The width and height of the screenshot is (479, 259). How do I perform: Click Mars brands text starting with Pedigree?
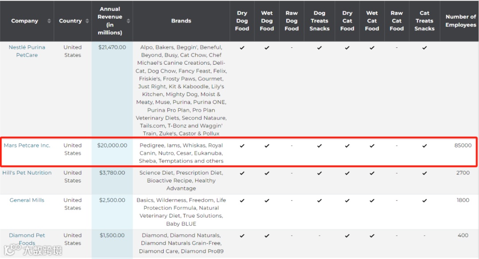pyautogui.click(x=181, y=153)
